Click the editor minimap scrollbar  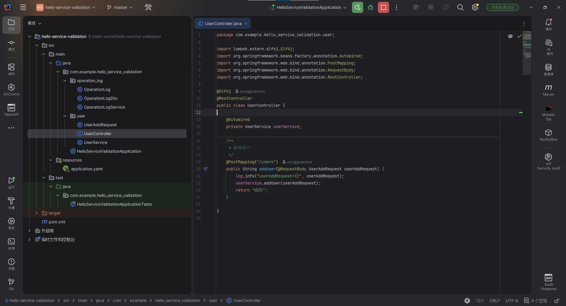[527, 53]
